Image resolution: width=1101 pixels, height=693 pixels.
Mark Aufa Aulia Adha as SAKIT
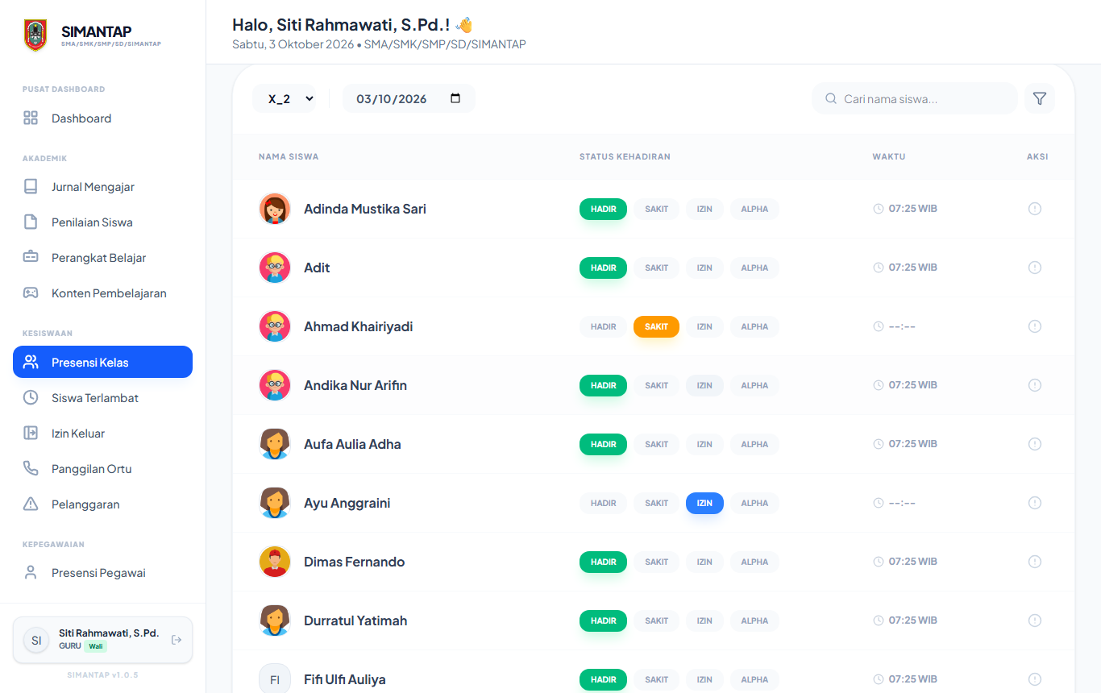point(656,444)
